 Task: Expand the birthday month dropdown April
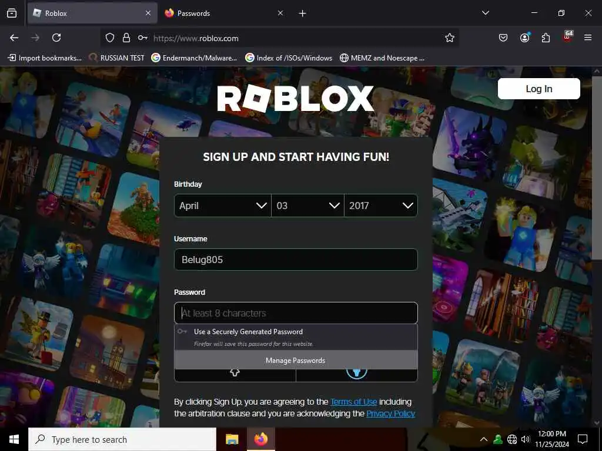[223, 206]
